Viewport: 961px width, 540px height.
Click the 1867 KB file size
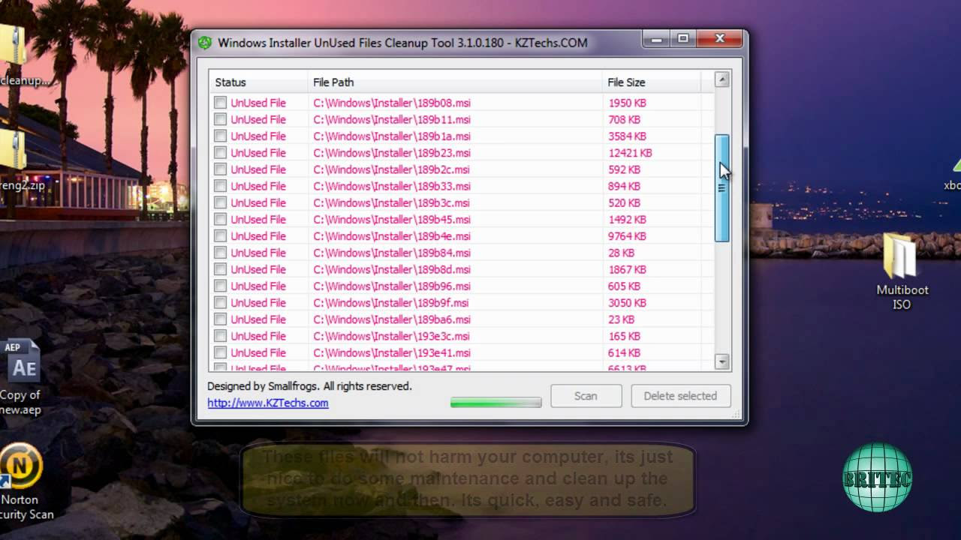627,269
